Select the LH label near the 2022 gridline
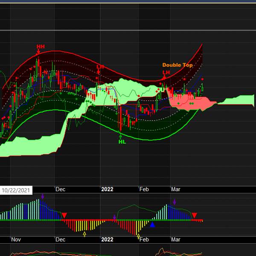 (x=100, y=67)
